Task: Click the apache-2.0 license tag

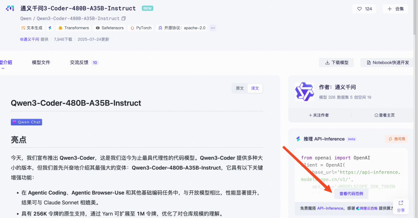Action: click(x=182, y=28)
